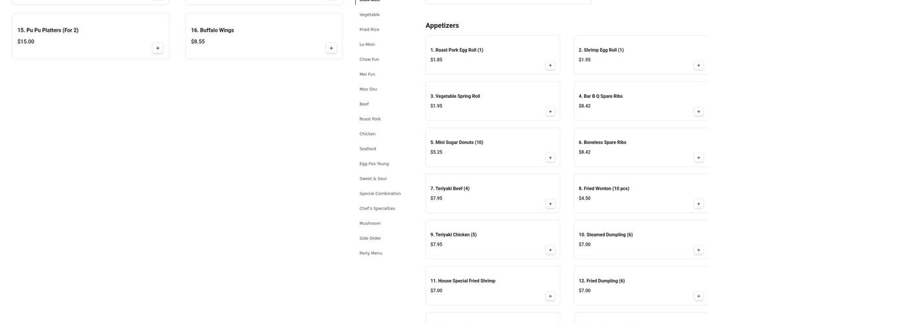Add Fried Wonton (10 pcs) to cart
The image size is (909, 324).
click(699, 204)
